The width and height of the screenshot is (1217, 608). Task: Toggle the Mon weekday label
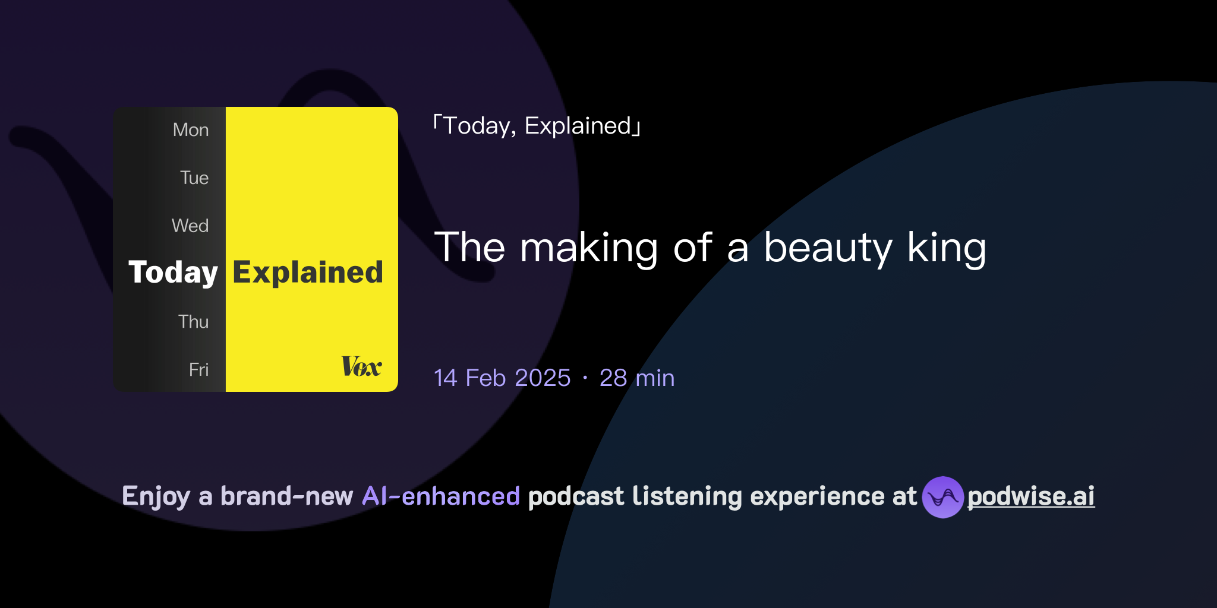(x=191, y=129)
